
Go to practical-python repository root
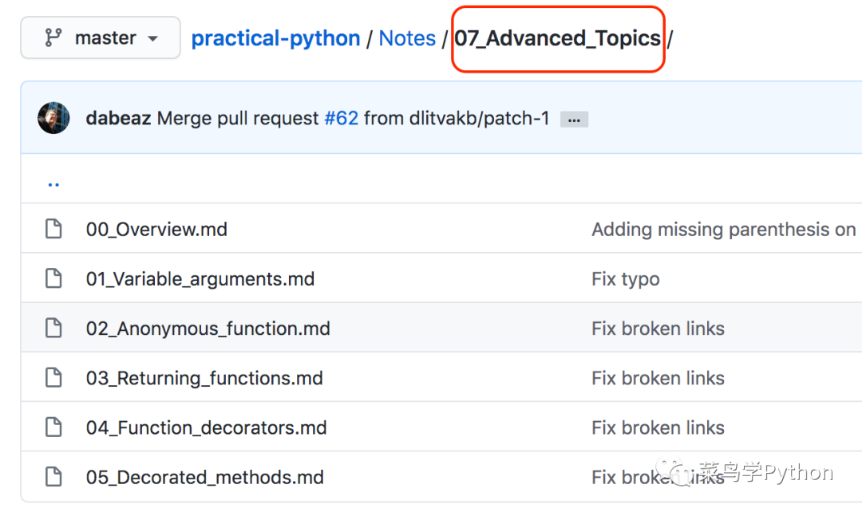[275, 38]
